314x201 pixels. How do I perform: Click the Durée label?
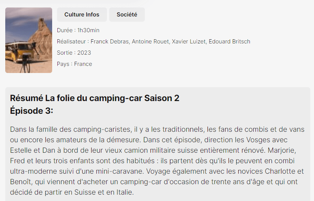[65, 30]
